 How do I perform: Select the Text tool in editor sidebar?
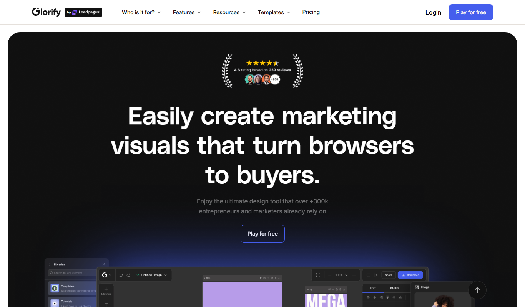pyautogui.click(x=106, y=304)
